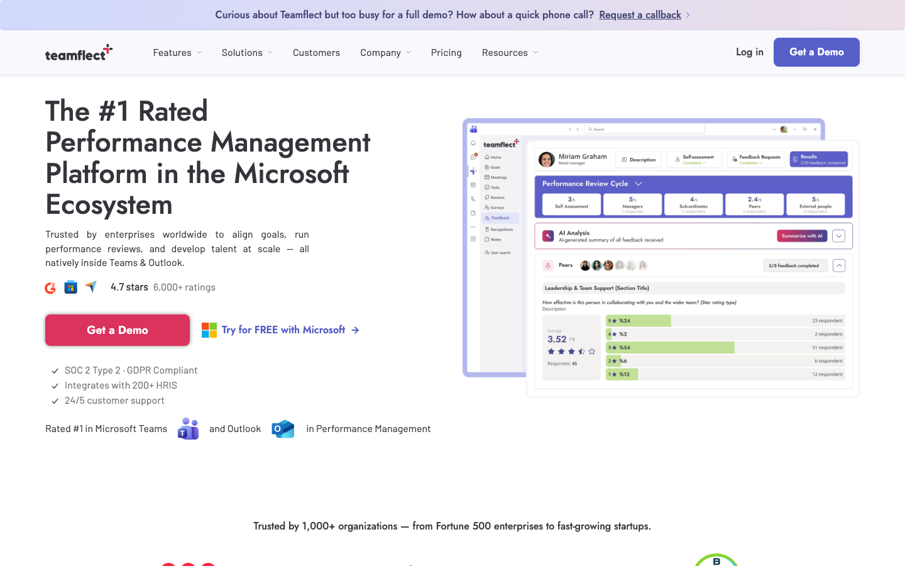Open the Pricing page
905x566 pixels.
pyautogui.click(x=446, y=53)
